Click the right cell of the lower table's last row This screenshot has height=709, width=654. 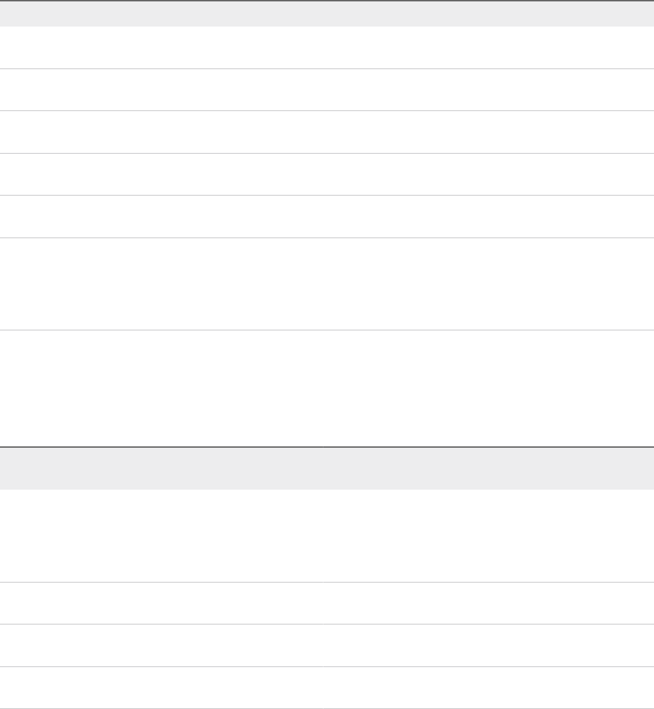click(488, 687)
